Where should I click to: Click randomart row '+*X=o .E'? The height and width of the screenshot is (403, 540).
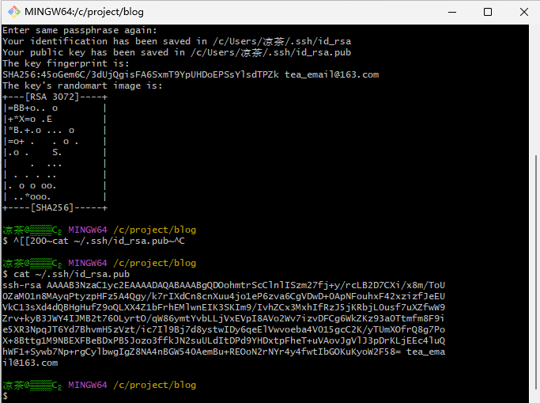[55, 120]
